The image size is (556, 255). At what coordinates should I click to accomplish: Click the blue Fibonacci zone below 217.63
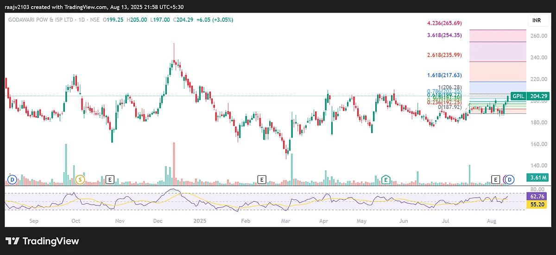(498, 88)
